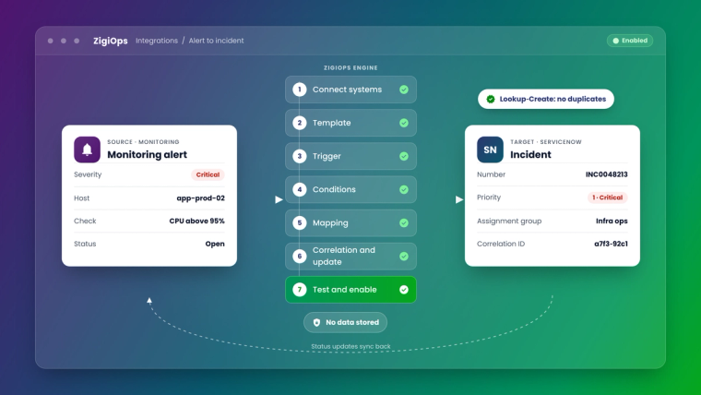
Task: Click the No data stored pill
Action: pos(345,322)
